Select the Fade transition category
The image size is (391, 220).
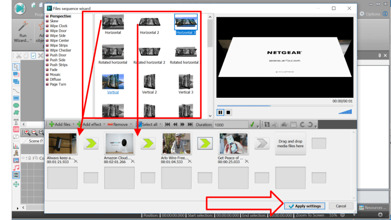click(x=53, y=70)
